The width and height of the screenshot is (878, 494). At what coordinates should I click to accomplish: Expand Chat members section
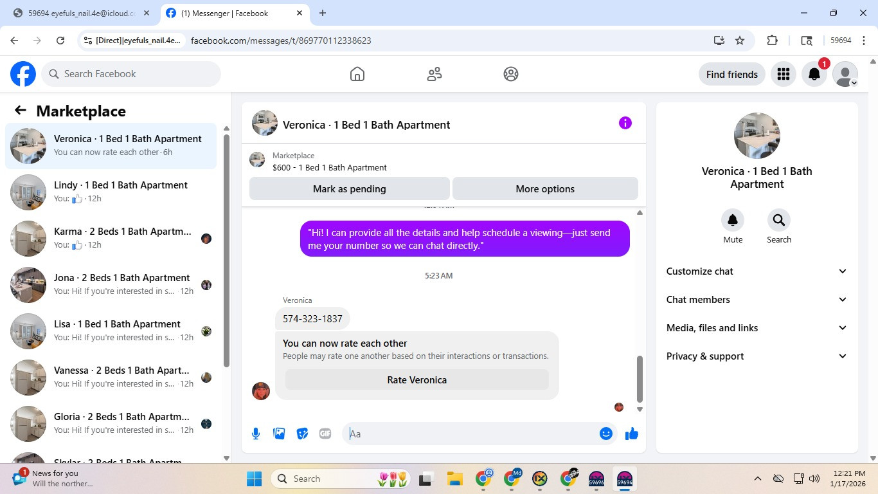(757, 300)
